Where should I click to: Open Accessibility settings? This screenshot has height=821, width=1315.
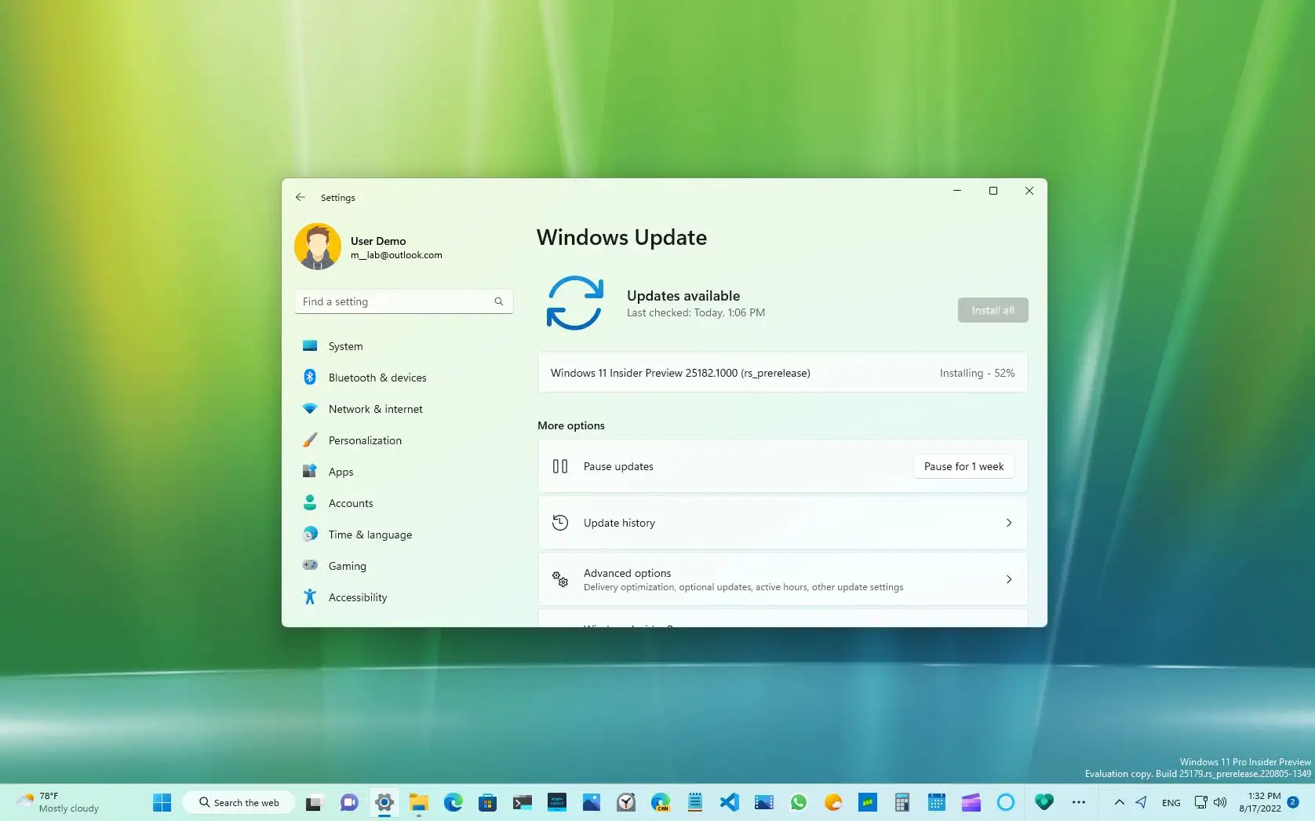point(357,597)
